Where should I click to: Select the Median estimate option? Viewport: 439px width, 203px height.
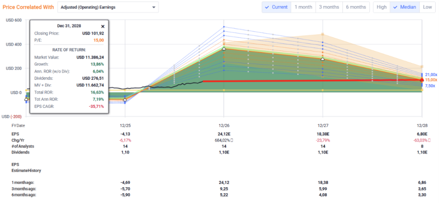tap(404, 7)
